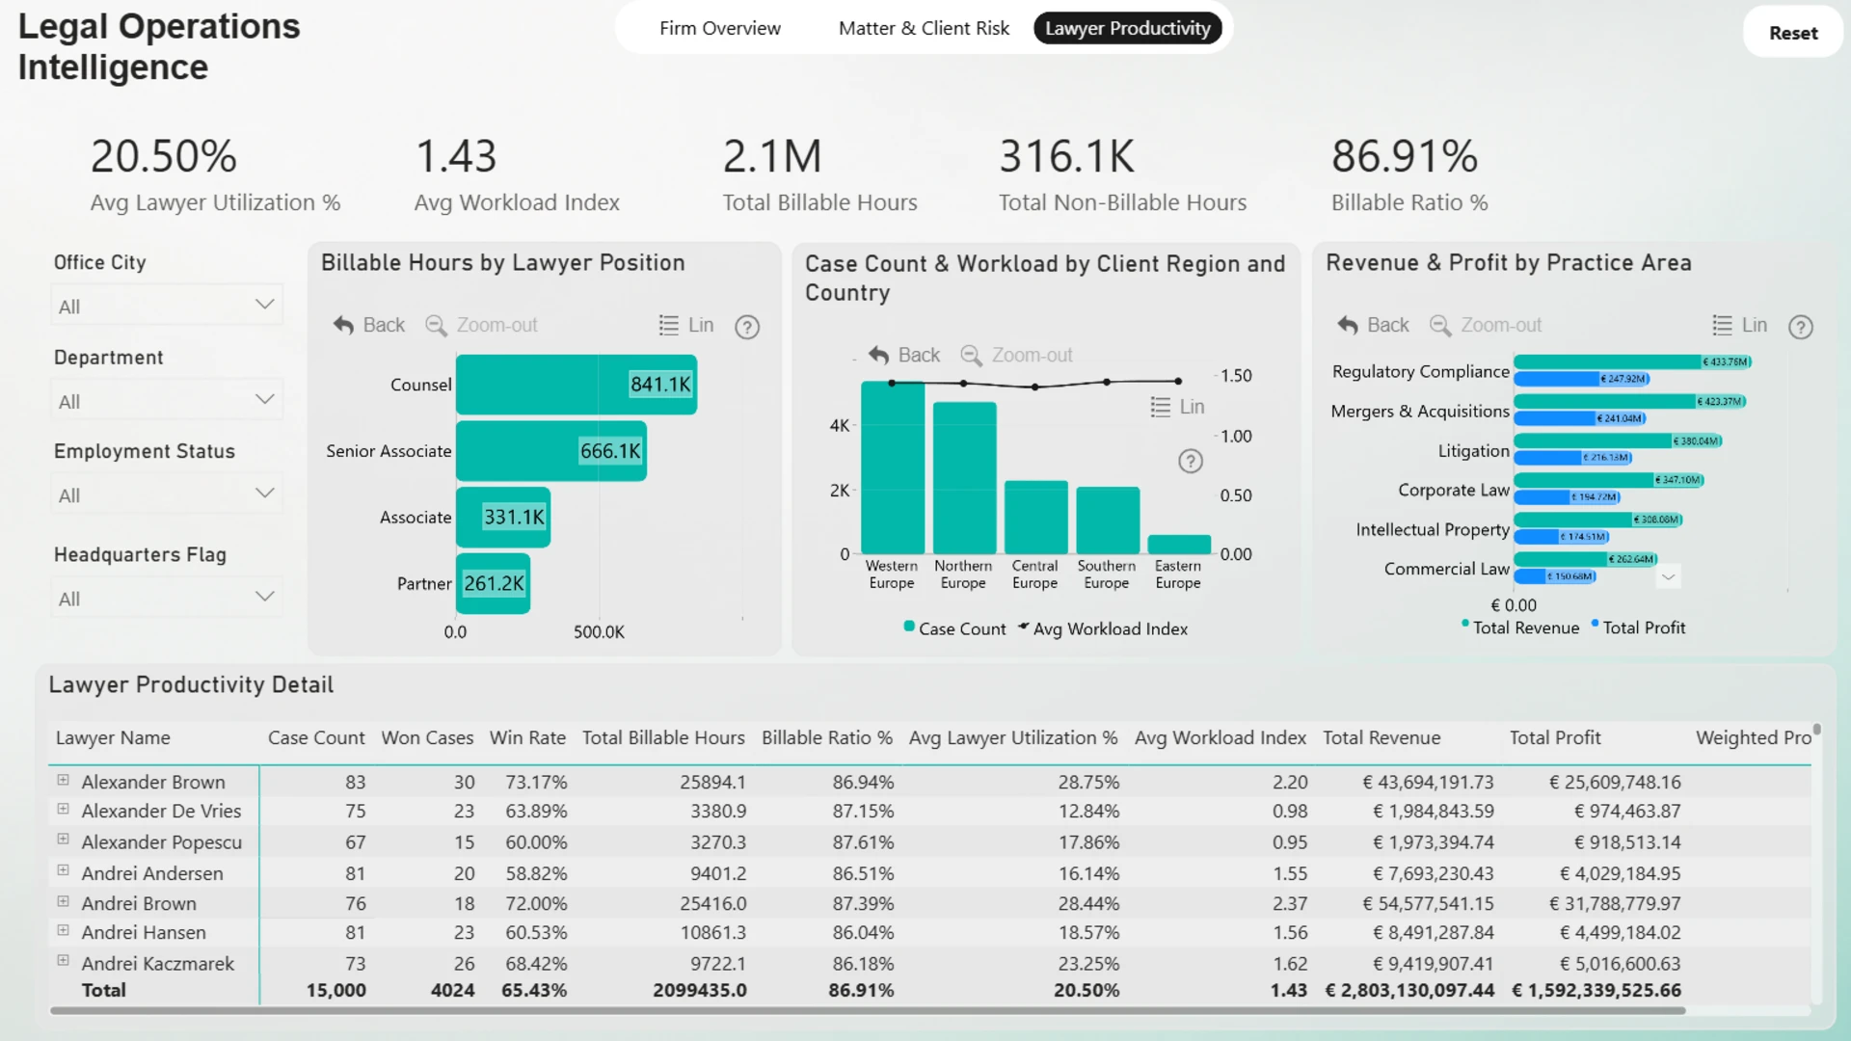Viewport: 1851px width, 1041px height.
Task: Click the table's horizontal scrollbar
Action: click(868, 1011)
